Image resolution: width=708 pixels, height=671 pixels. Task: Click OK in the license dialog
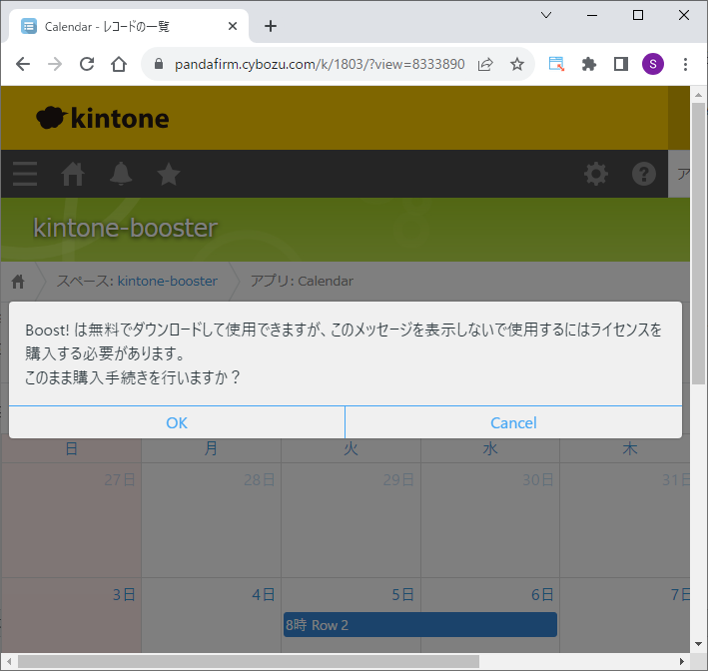point(177,422)
